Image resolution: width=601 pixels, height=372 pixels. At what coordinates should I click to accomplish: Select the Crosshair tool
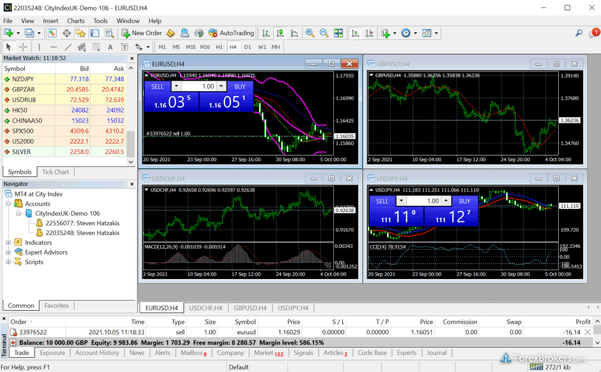23,46
